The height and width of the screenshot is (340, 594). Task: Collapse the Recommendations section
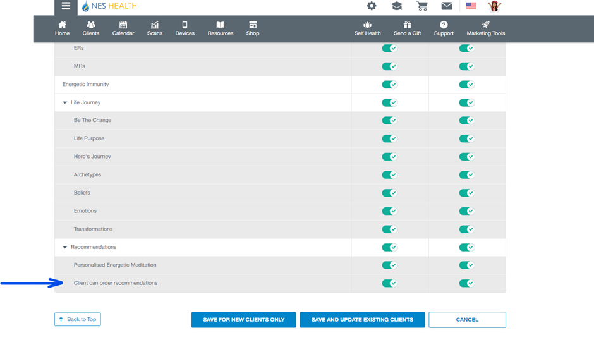[64, 247]
